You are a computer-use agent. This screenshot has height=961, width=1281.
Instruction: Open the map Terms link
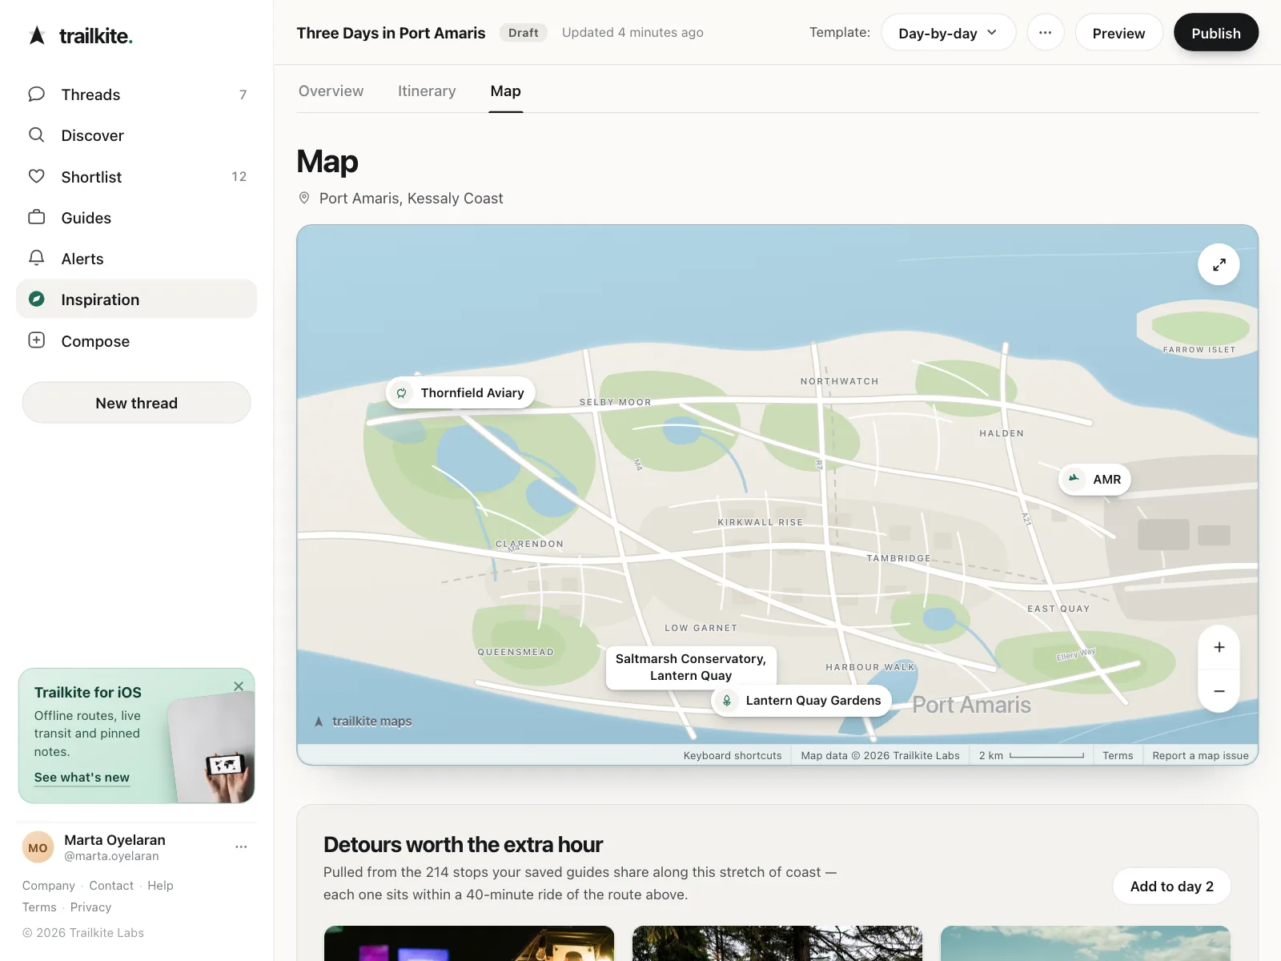(x=1117, y=755)
